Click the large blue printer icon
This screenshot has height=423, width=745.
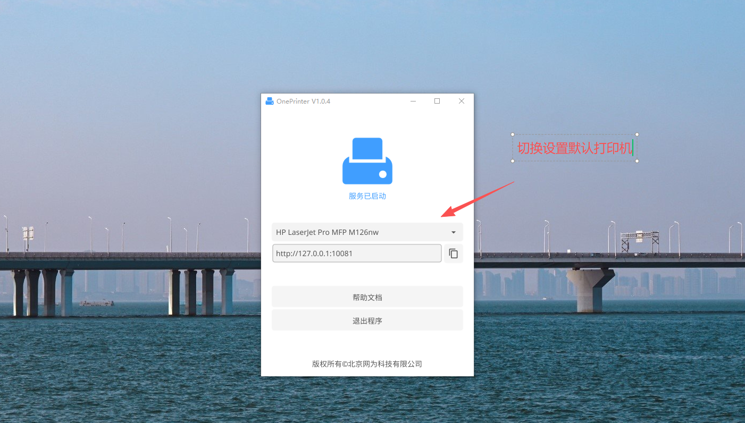point(367,161)
